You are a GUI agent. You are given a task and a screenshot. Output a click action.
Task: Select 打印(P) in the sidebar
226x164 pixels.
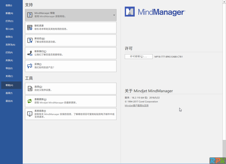pos(9,52)
